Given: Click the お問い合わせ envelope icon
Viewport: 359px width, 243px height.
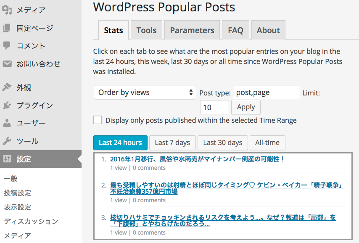Looking at the screenshot, I should tap(7, 63).
